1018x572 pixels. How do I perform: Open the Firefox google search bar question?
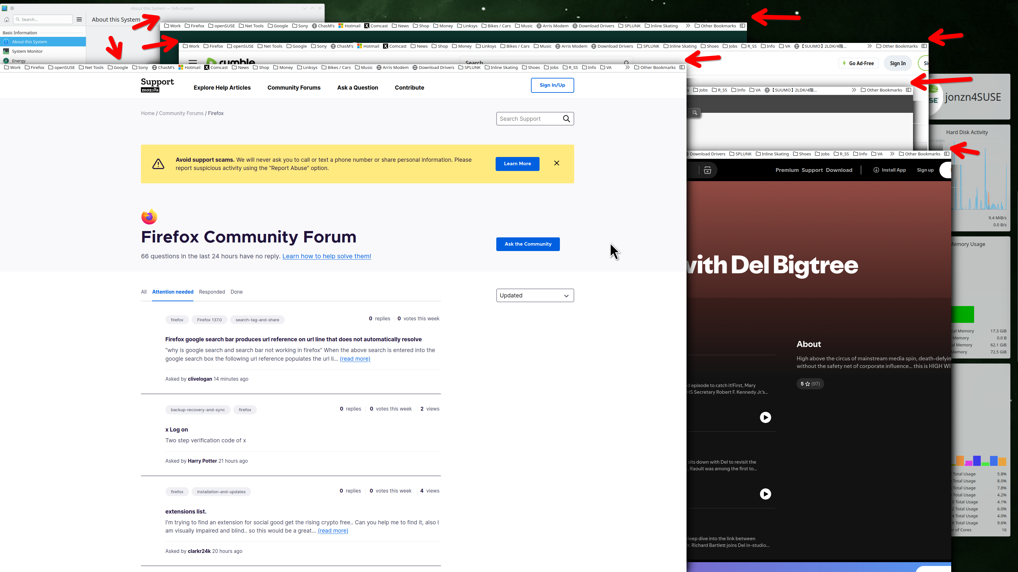[293, 339]
